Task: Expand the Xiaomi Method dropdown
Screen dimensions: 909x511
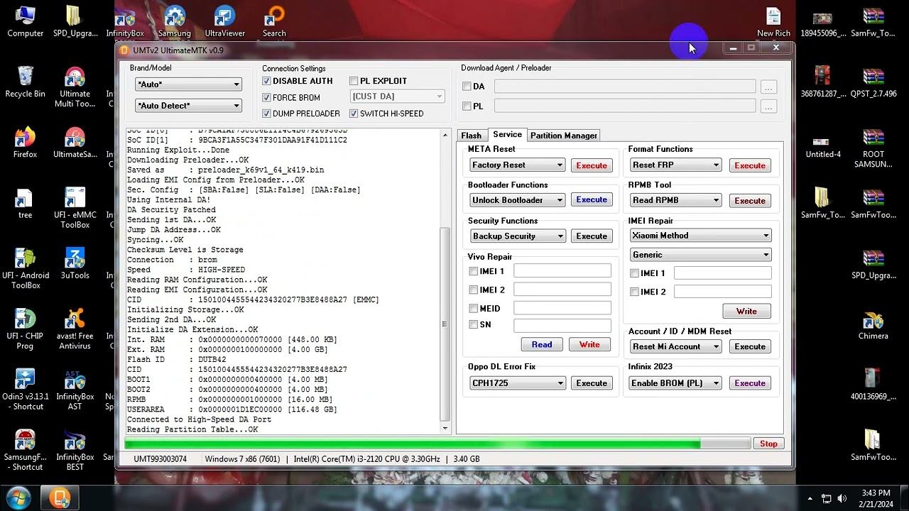Action: (x=700, y=236)
